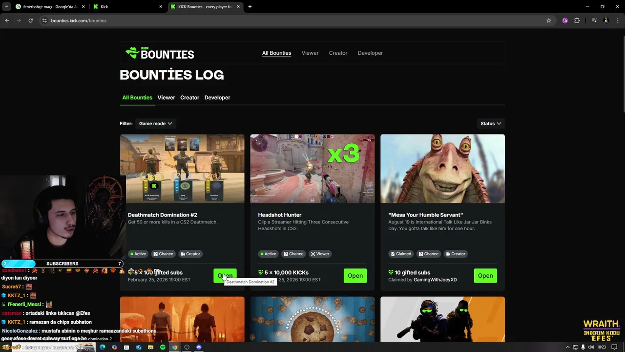625x352 pixels.
Task: Select the All Bounties tab under Bounties Log
Action: click(137, 98)
